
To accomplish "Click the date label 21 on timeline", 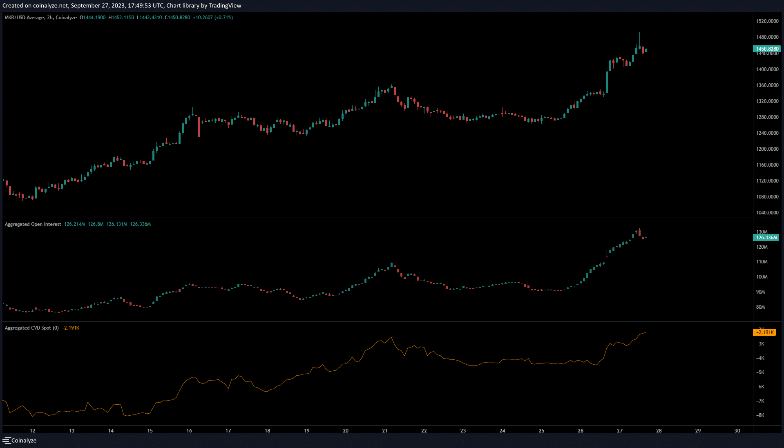I will point(385,430).
